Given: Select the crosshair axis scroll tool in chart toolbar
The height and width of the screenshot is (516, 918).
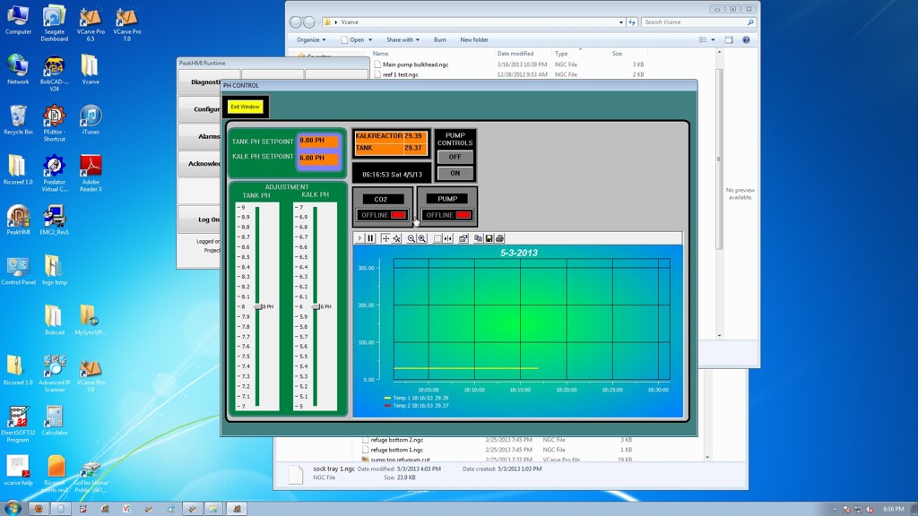Looking at the screenshot, I should (385, 238).
